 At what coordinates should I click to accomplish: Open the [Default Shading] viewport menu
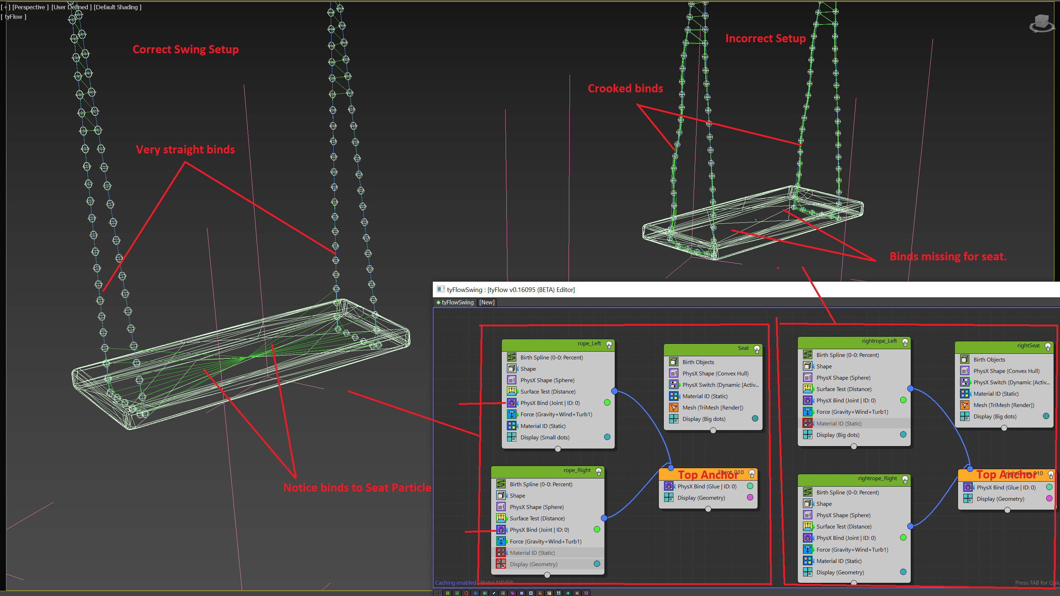(x=117, y=7)
